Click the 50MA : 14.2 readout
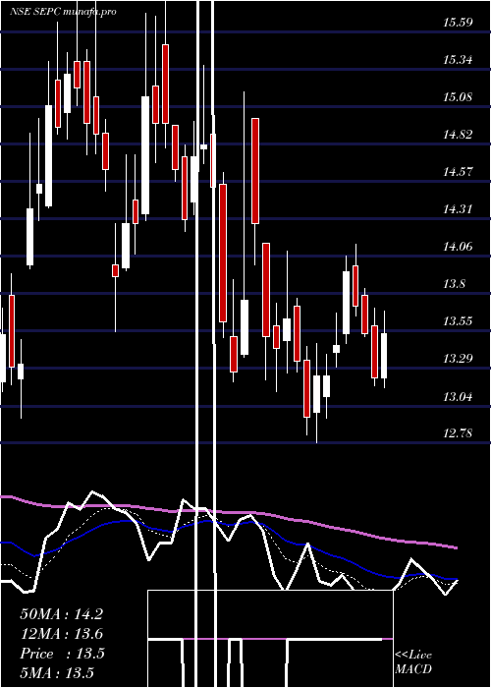This screenshot has height=688, width=491. coord(61,614)
